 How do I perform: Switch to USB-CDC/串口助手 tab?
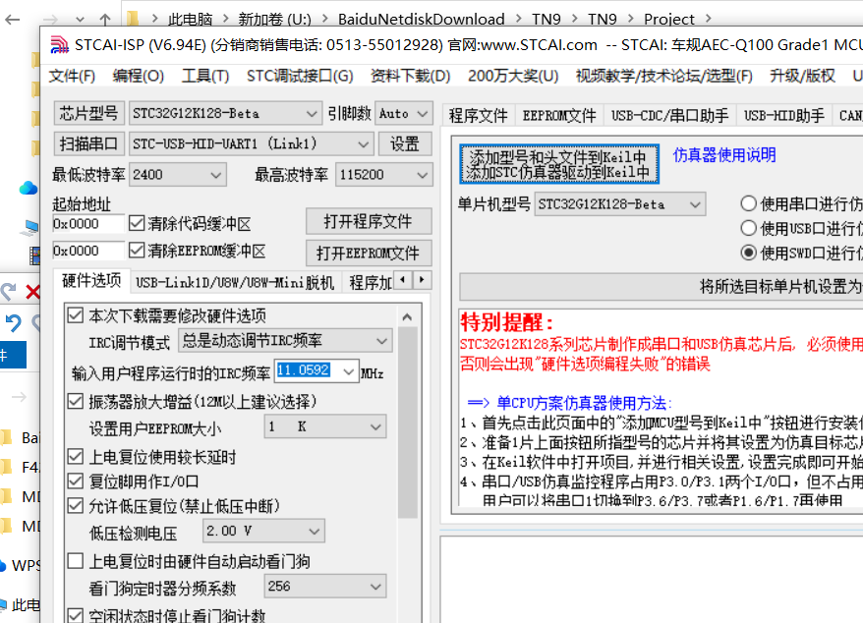(669, 115)
